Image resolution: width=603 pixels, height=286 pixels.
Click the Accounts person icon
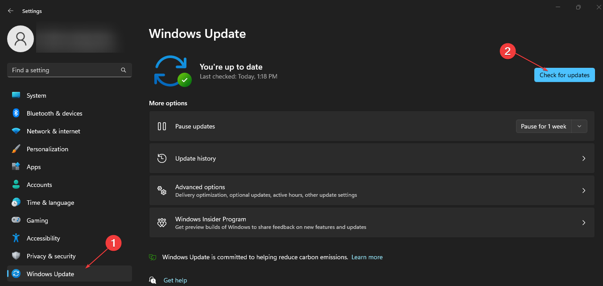point(16,185)
